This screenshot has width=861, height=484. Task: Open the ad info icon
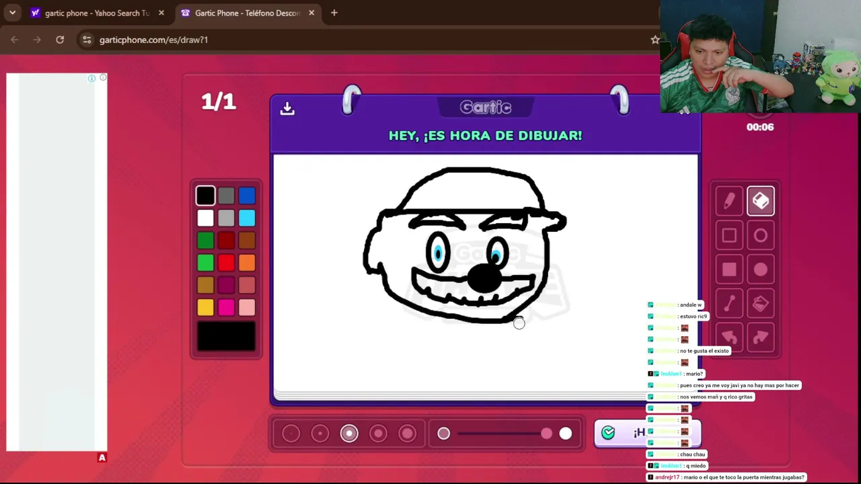coord(91,78)
